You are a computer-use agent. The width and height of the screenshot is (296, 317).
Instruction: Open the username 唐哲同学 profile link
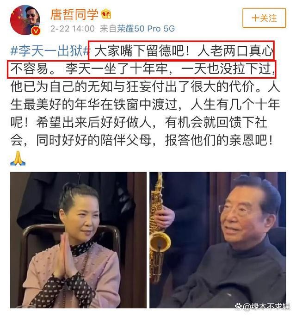74,14
